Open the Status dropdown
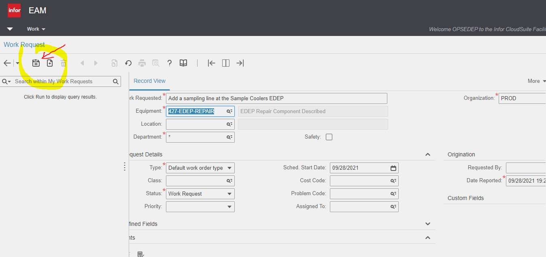The image size is (546, 257). tap(229, 194)
